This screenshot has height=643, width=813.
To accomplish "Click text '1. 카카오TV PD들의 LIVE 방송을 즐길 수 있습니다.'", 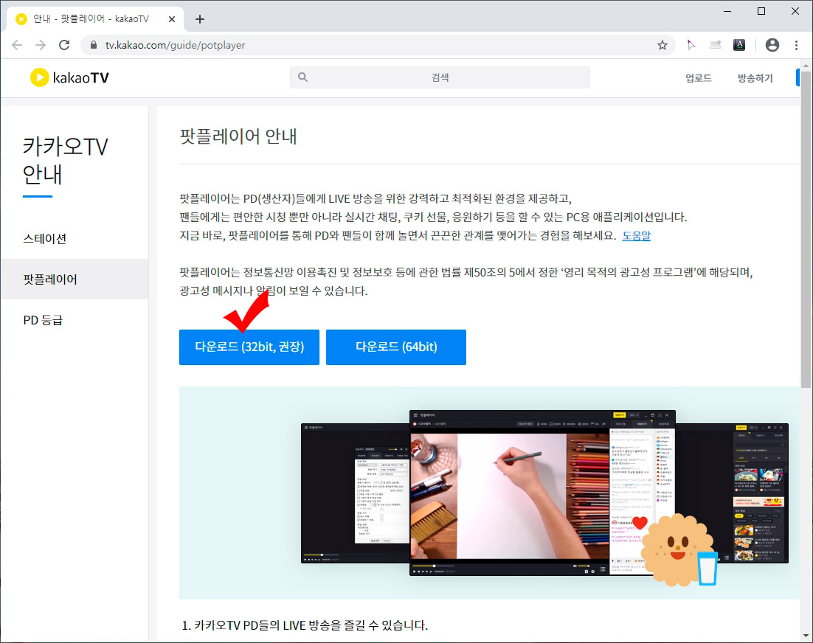I will [x=305, y=625].
